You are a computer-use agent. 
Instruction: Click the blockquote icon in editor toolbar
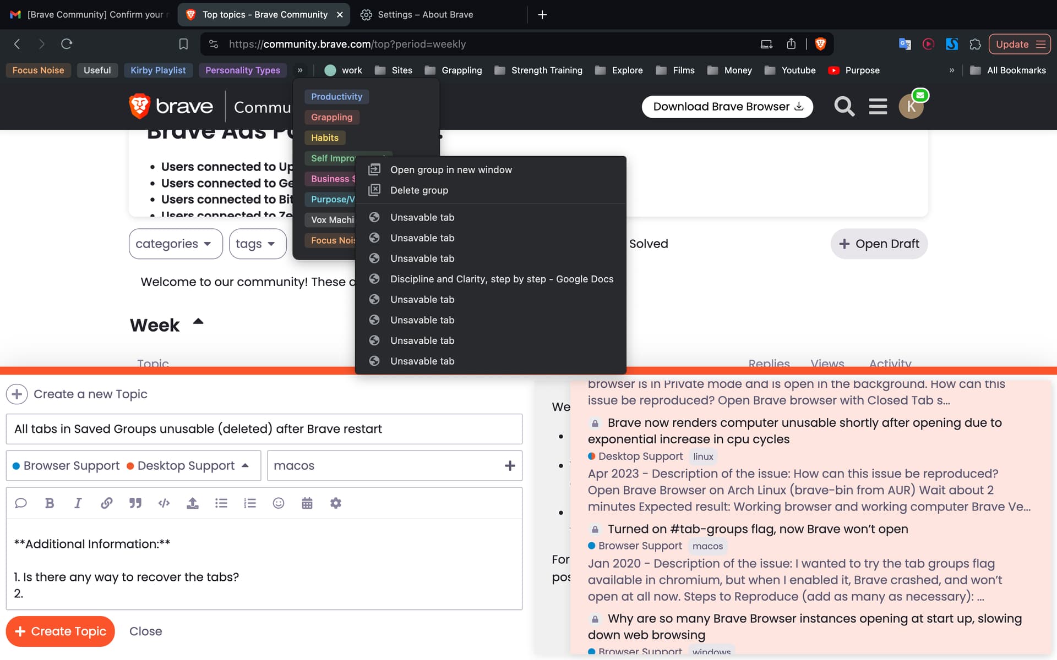coord(135,503)
